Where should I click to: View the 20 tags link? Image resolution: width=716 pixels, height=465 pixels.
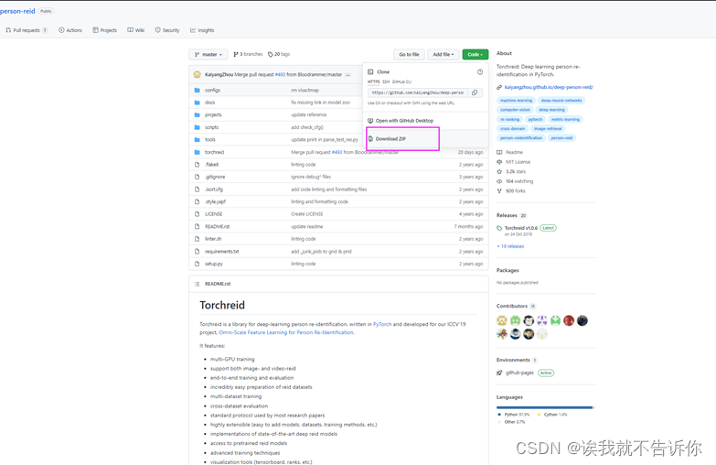tap(279, 54)
